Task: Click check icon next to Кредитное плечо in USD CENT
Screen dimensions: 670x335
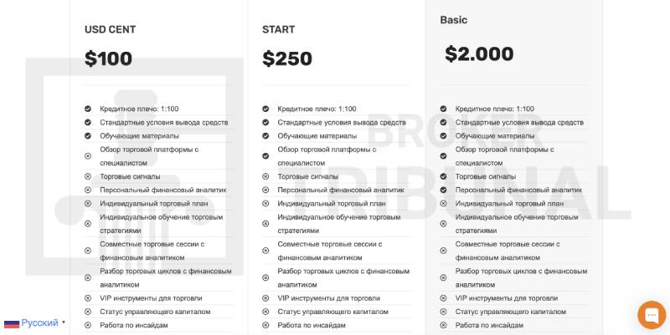Action: (x=88, y=109)
